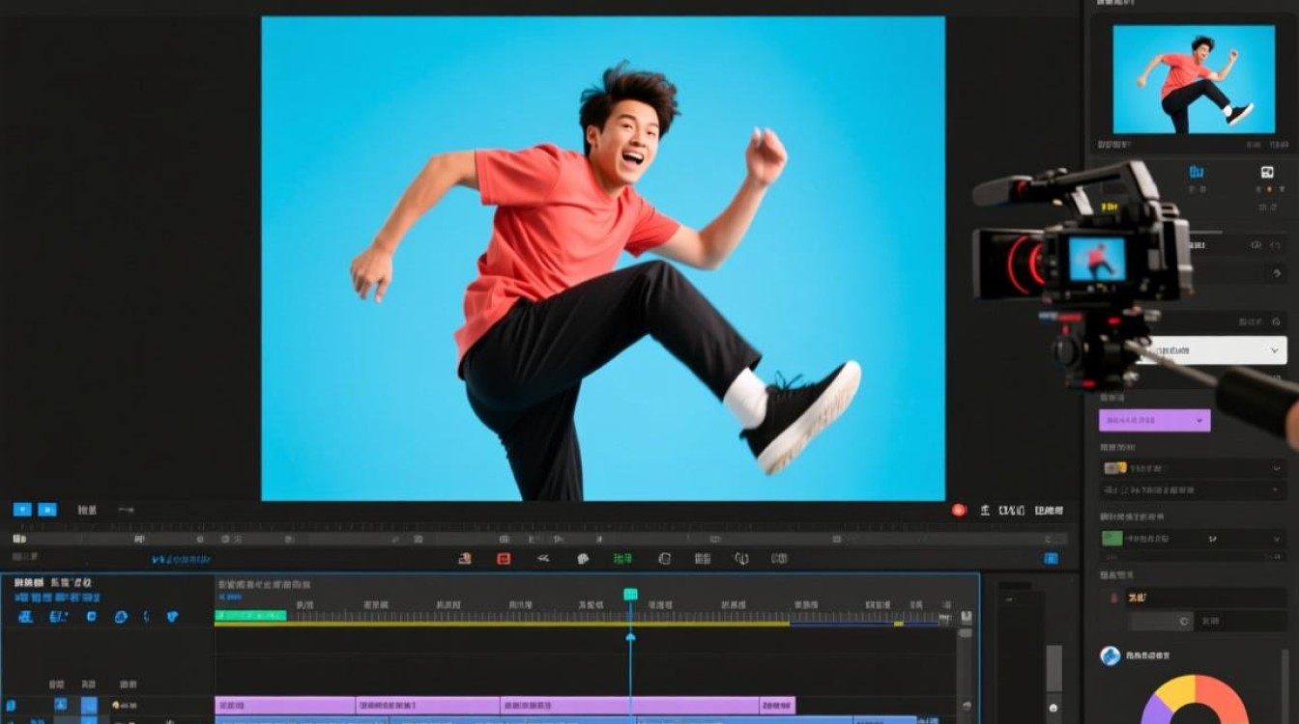Toggle the first blue square on the purple track header
The height and width of the screenshot is (724, 1299).
(61, 706)
